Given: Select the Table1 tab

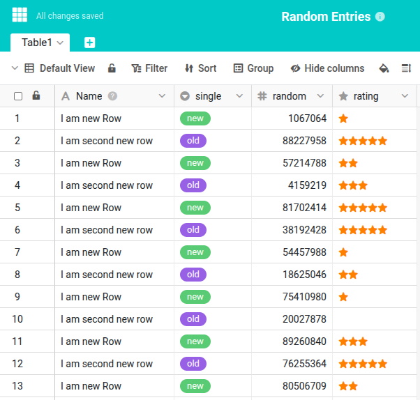Looking at the screenshot, I should pyautogui.click(x=36, y=43).
